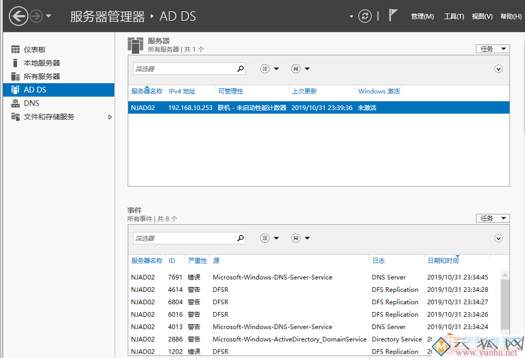Open 任务 dropdown for the servers section
525x358 pixels.
(492, 49)
